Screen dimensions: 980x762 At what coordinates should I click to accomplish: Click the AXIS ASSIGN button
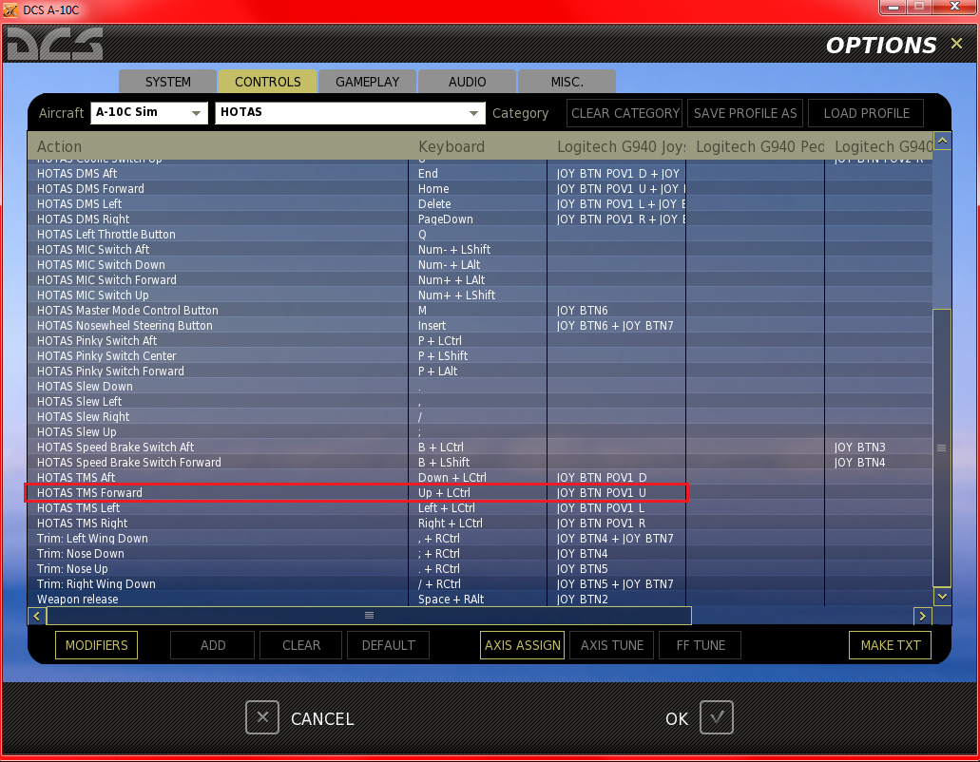(523, 645)
